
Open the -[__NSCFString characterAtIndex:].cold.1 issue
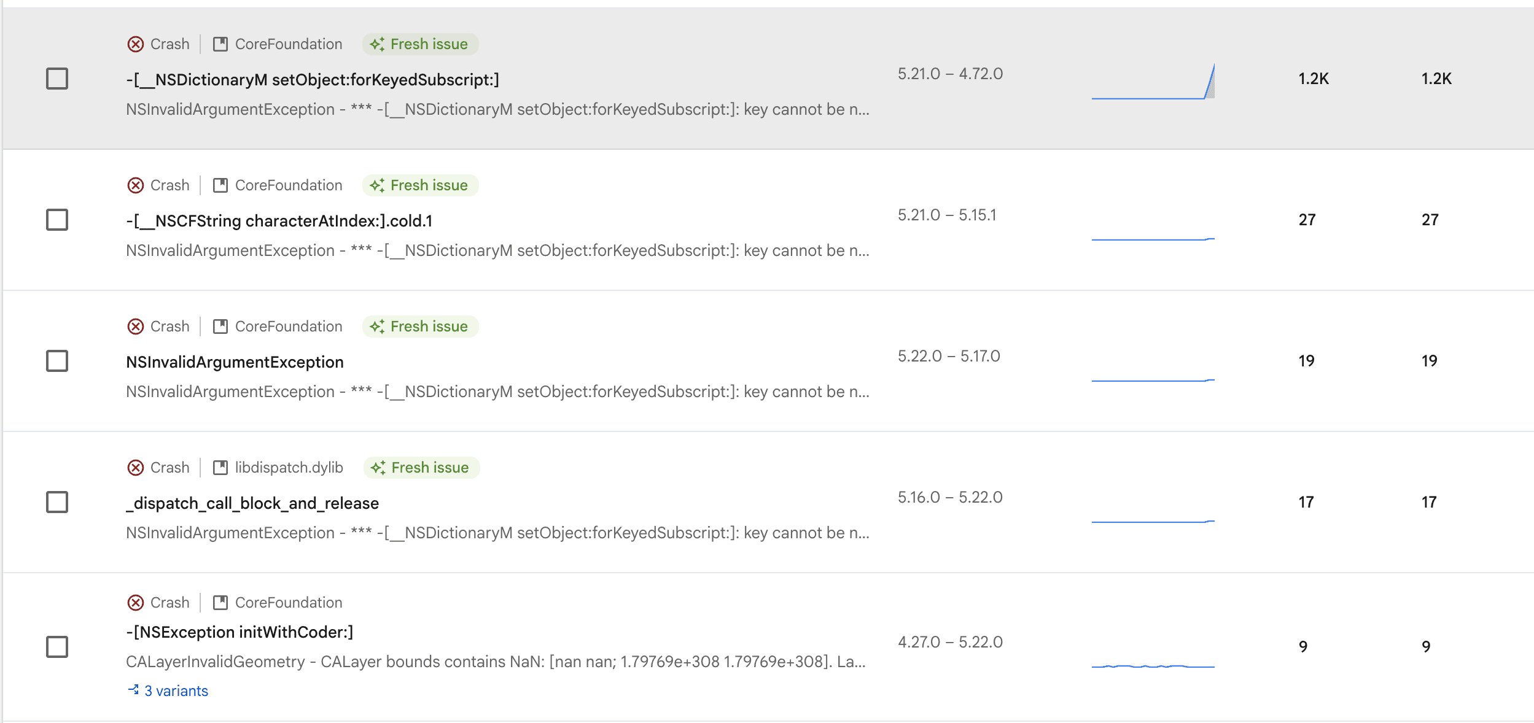click(279, 221)
